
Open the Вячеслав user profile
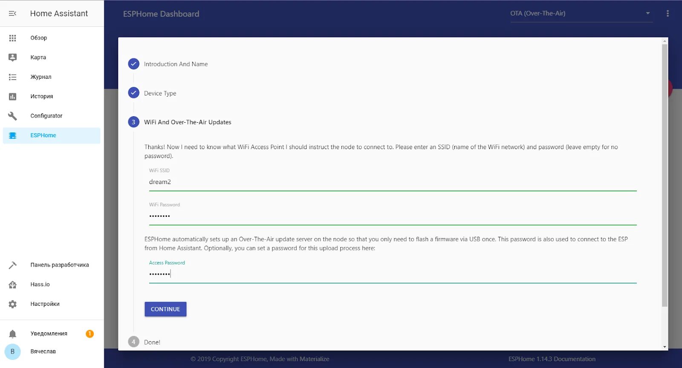52,351
